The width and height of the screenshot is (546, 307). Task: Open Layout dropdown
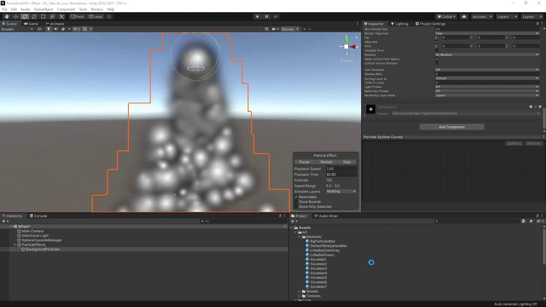tap(531, 17)
